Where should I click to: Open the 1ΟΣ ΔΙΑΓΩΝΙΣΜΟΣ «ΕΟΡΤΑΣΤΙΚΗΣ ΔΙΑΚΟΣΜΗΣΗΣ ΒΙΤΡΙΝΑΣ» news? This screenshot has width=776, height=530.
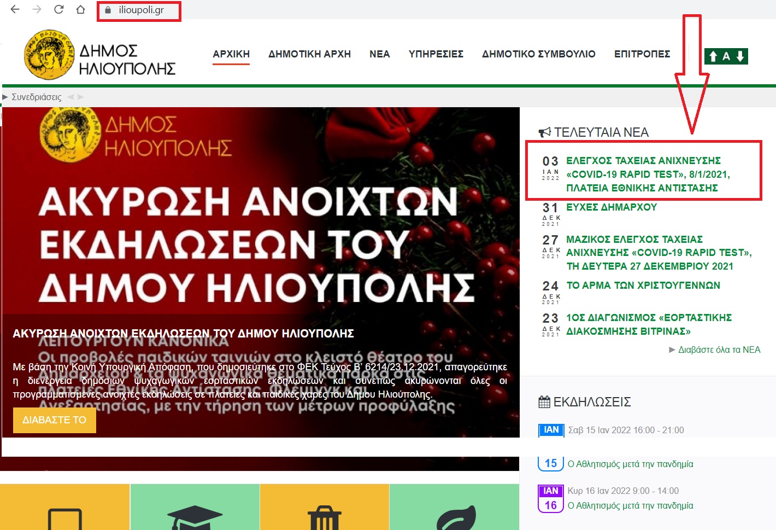click(x=649, y=324)
